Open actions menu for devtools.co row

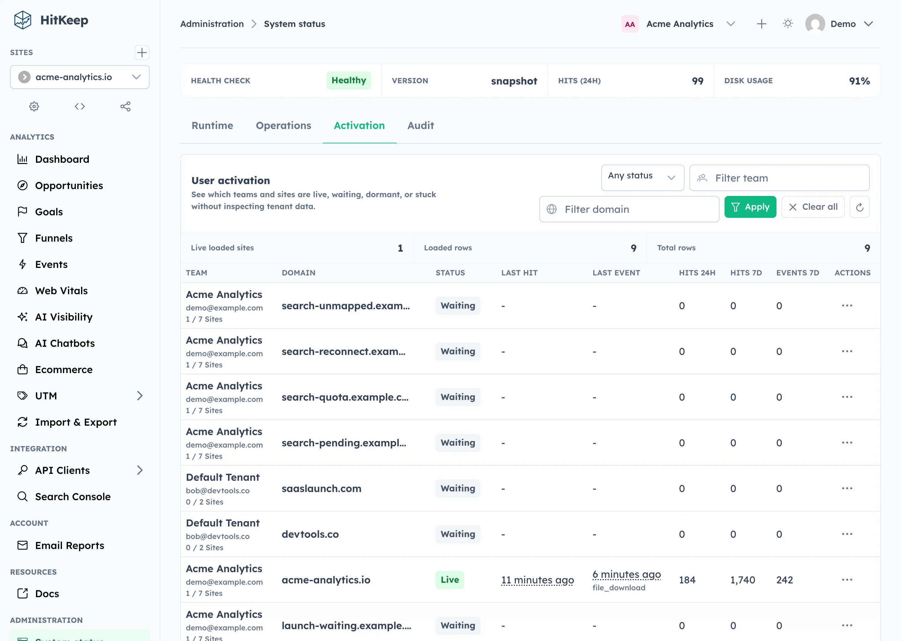click(x=847, y=534)
